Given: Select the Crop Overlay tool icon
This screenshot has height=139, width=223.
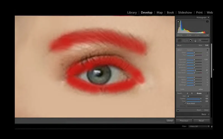Looking at the screenshot, I should (x=180, y=41).
